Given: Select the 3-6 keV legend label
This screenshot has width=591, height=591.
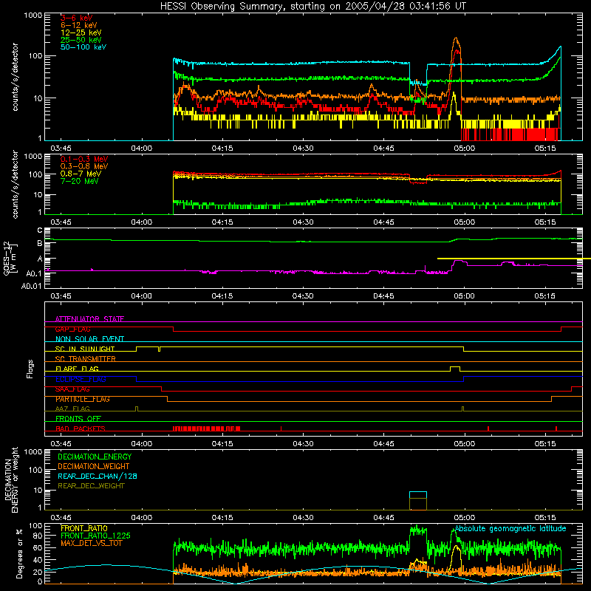Looking at the screenshot, I should [x=76, y=18].
